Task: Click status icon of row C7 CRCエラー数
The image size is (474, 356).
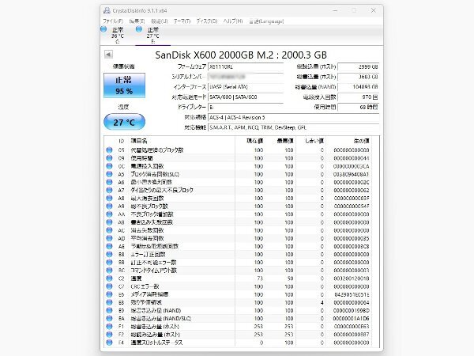Action: 109,286
